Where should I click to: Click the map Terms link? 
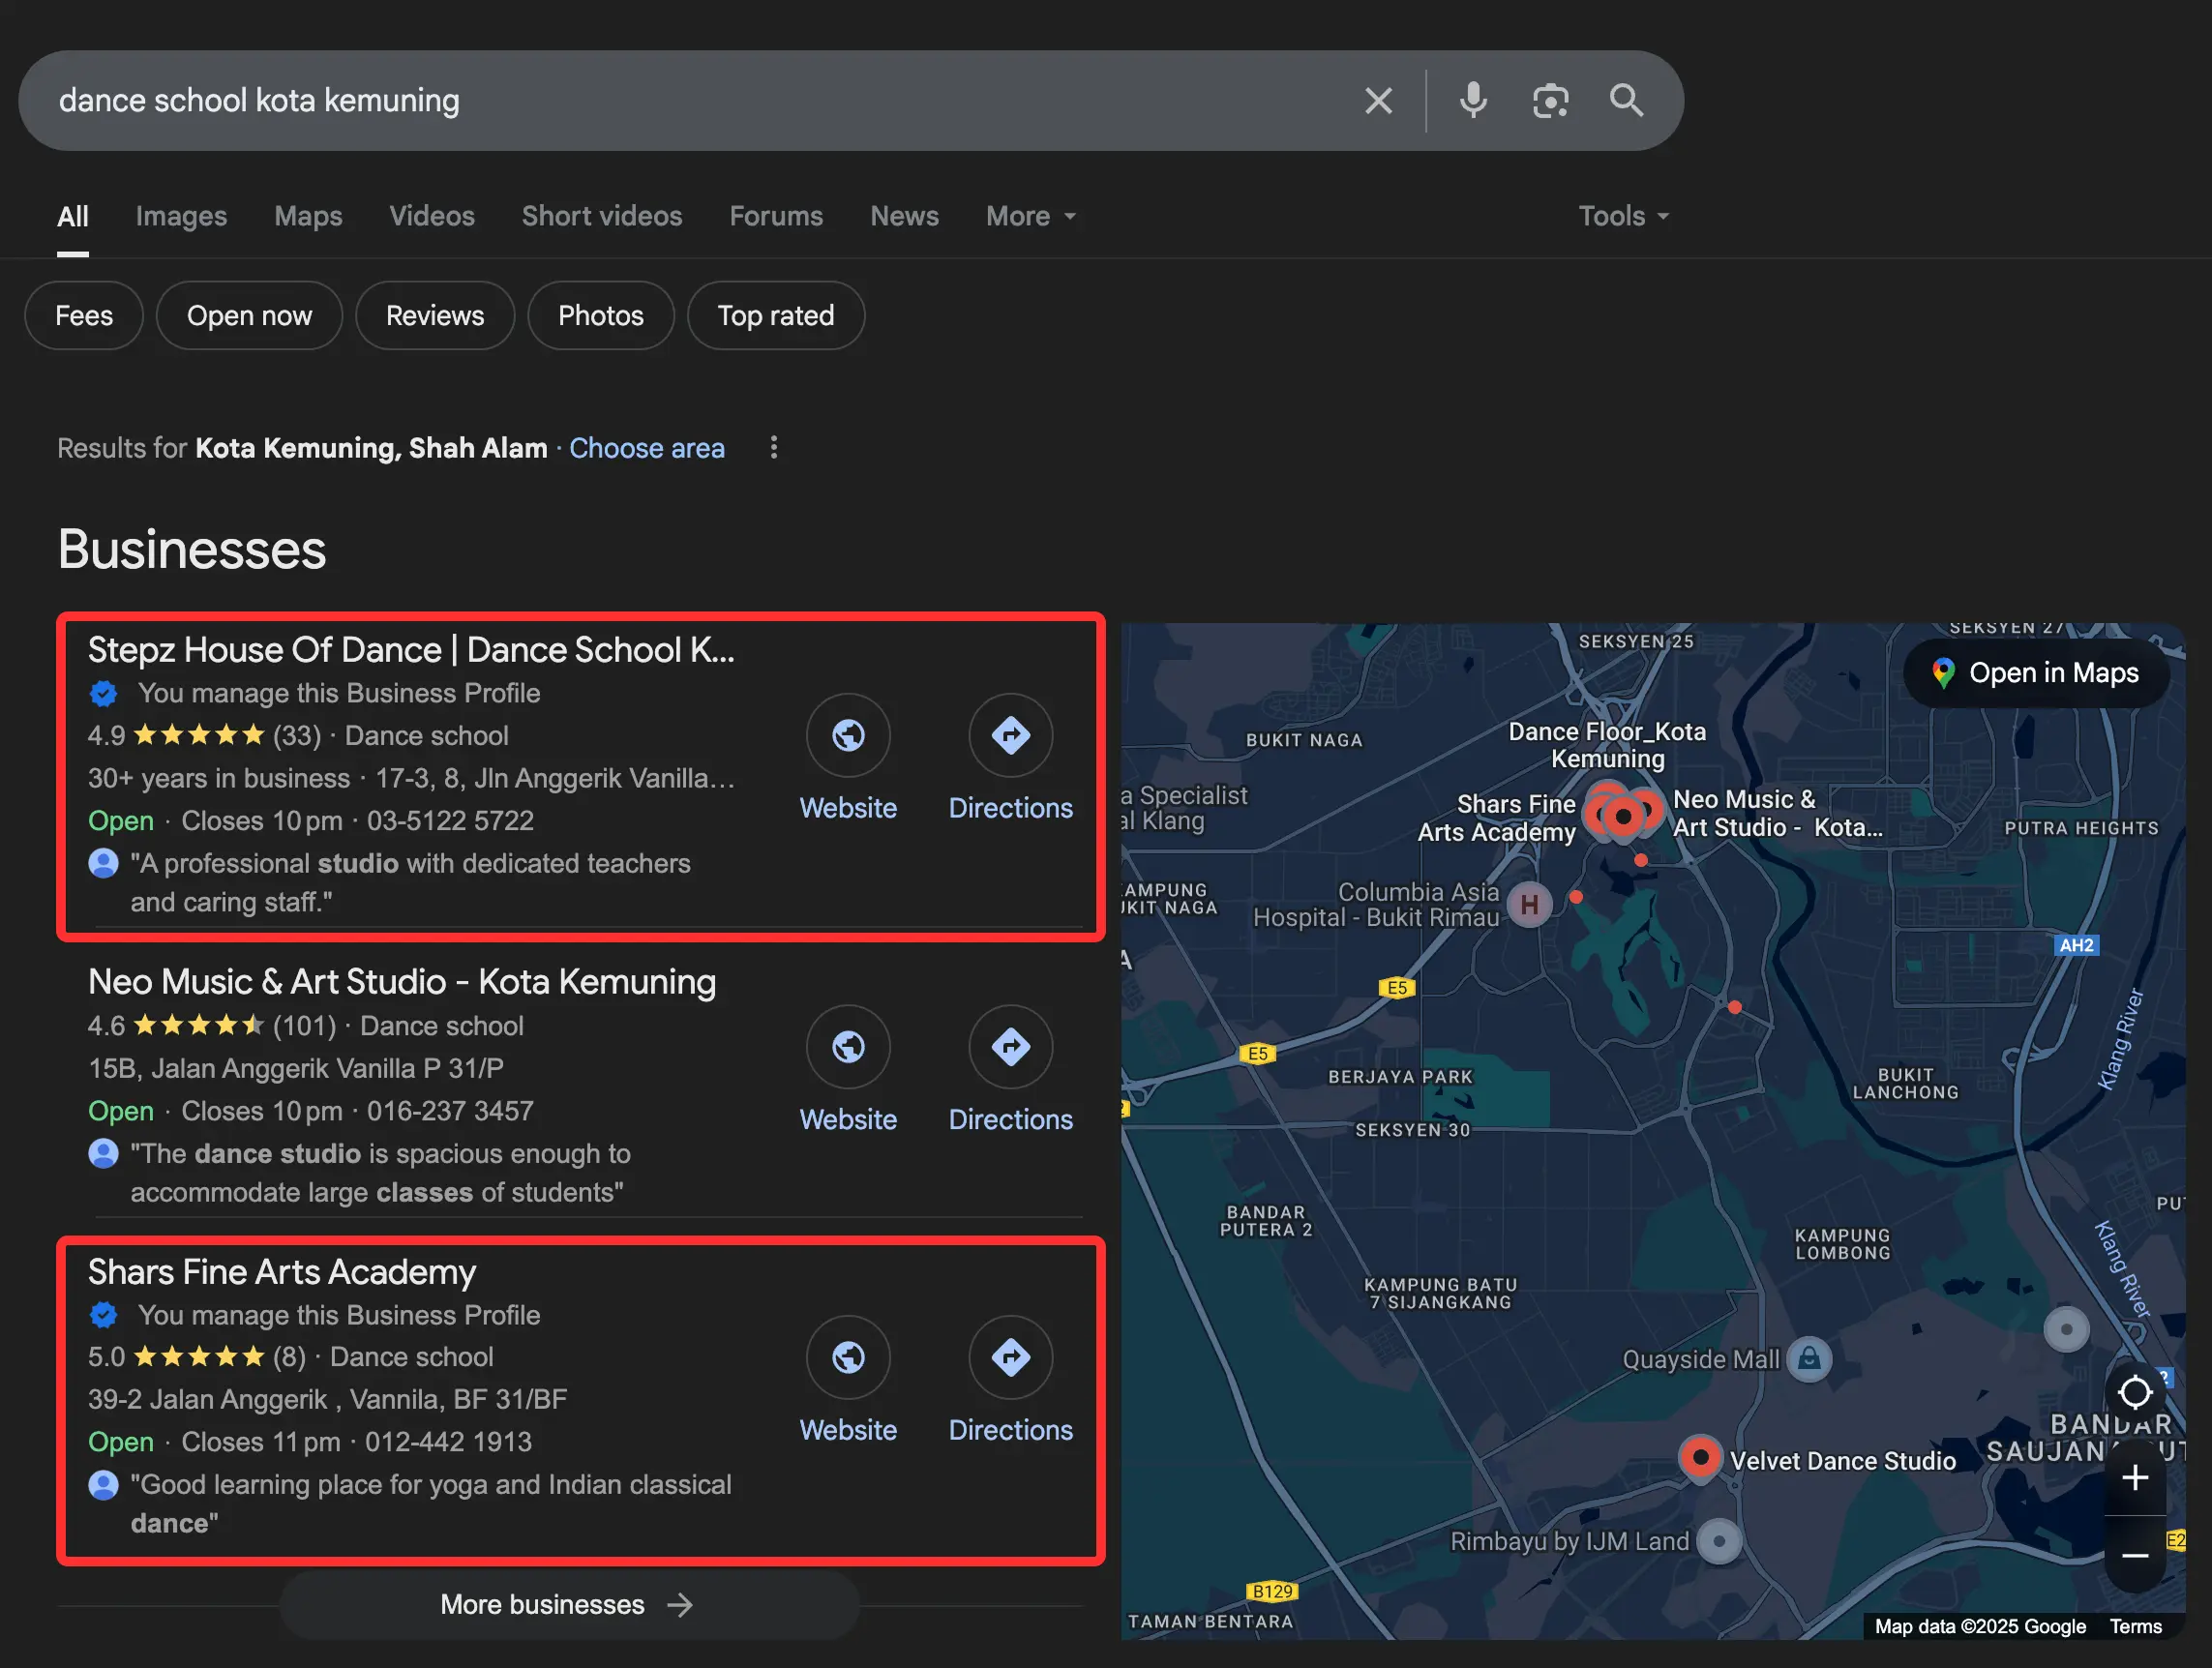pyautogui.click(x=2135, y=1626)
